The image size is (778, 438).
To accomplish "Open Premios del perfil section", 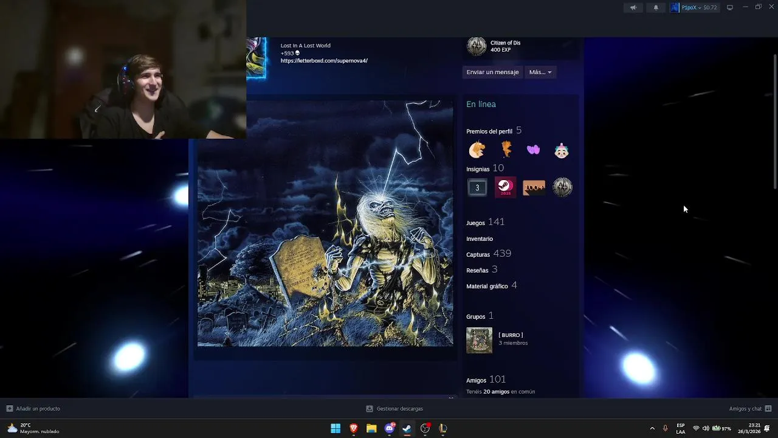I will tap(494, 131).
